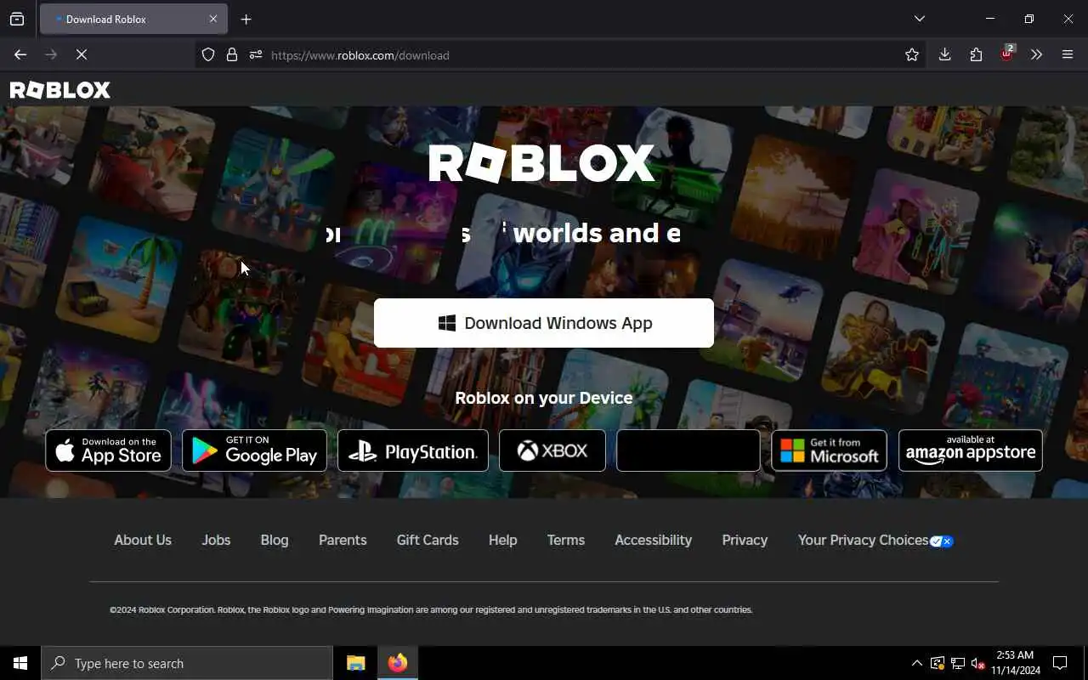This screenshot has height=680, width=1088.
Task: Switch to Firefox in the taskbar
Action: coord(398,663)
